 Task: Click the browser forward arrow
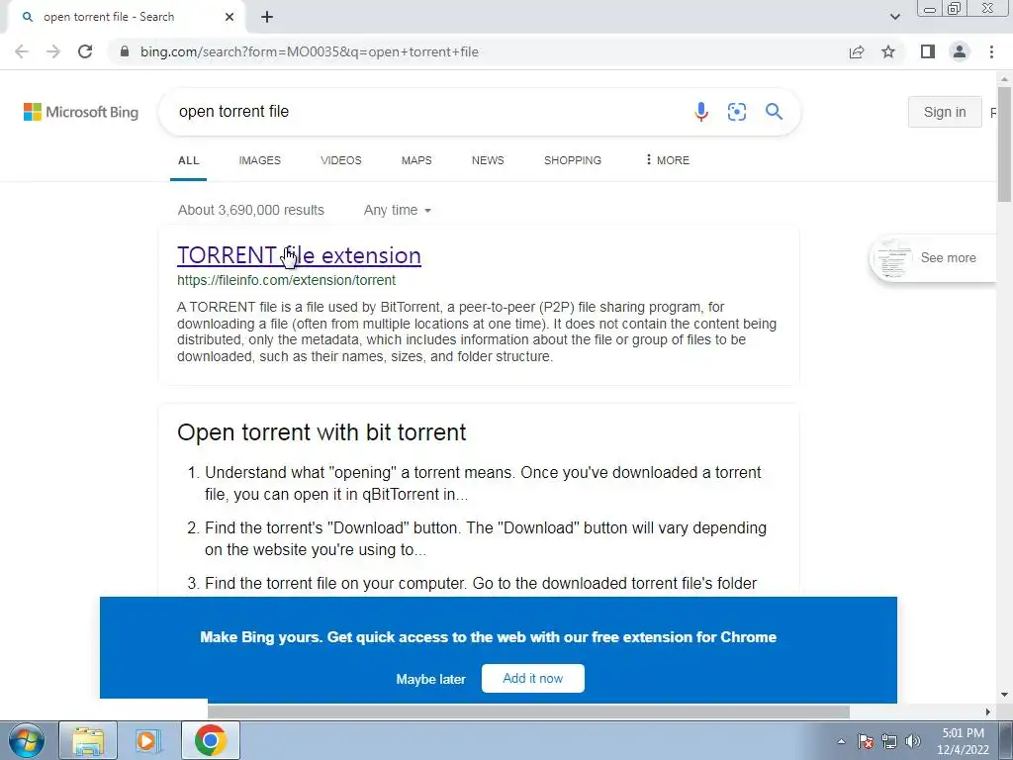click(53, 51)
